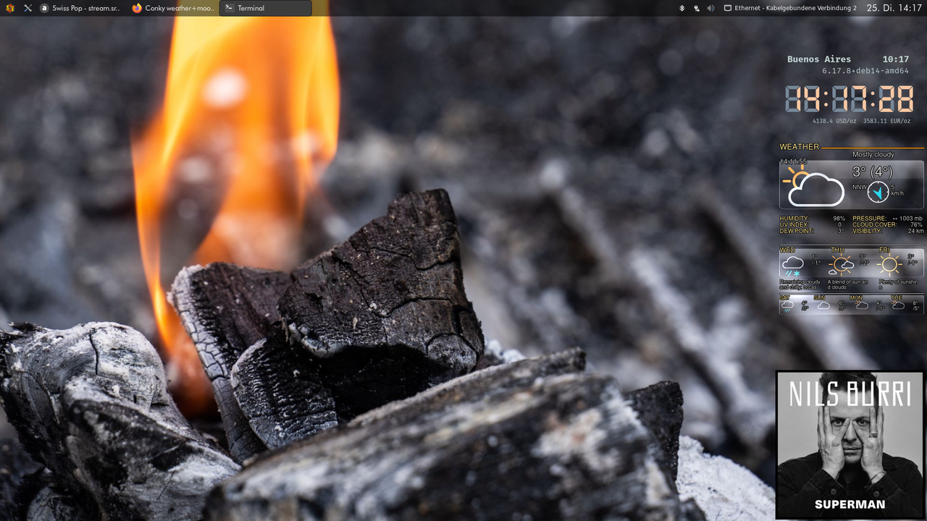The height and width of the screenshot is (521, 927).
Task: Click the Firefox icon in the taskbar
Action: click(x=137, y=8)
